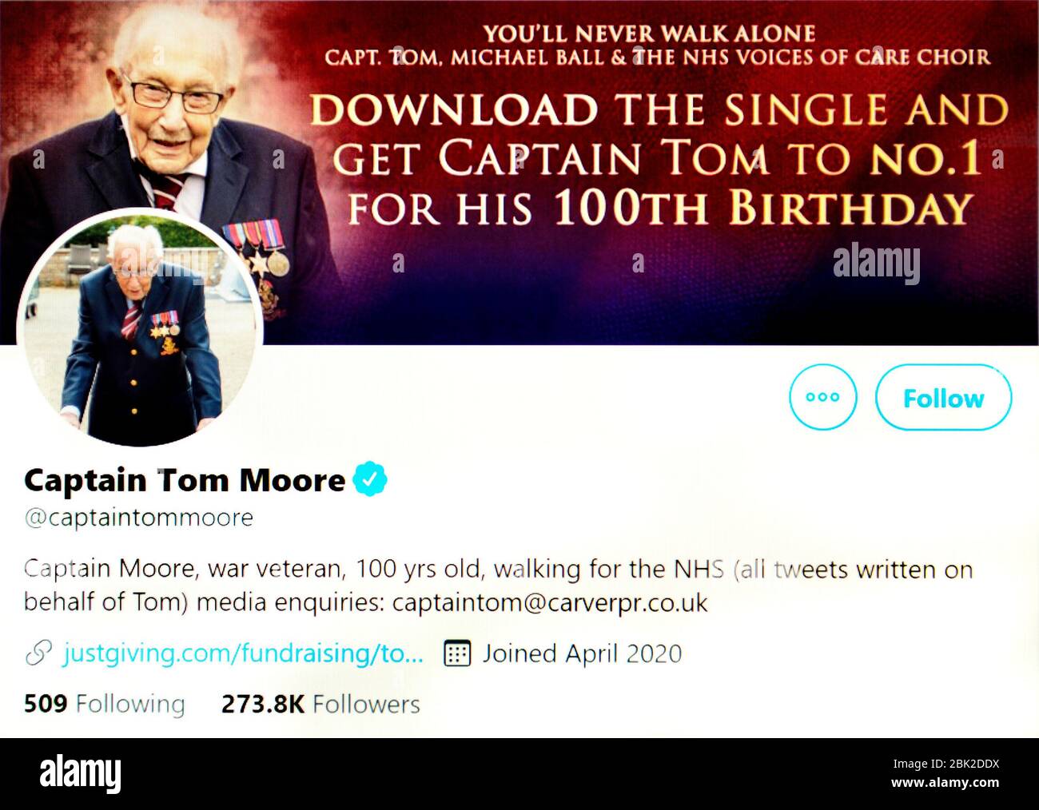Click the link chain icon

[x=39, y=653]
